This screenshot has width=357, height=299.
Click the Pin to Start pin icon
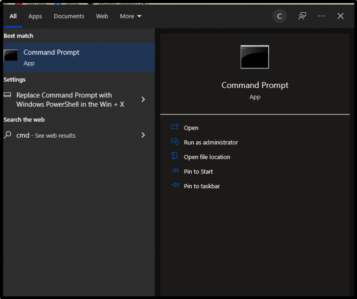pos(175,170)
